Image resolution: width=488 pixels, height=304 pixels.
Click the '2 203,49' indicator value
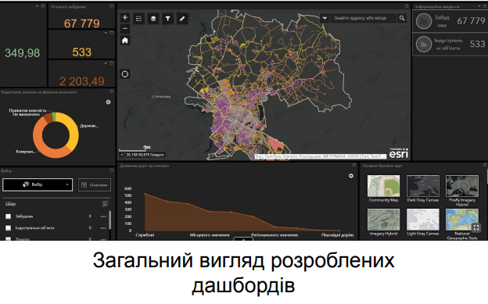[x=82, y=81]
